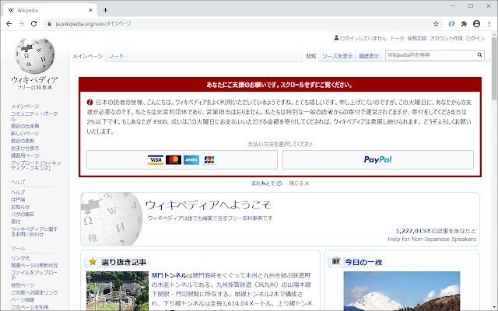Open the 寄付 donate sidebar link
This screenshot has width=498, height=311.
click(16, 222)
